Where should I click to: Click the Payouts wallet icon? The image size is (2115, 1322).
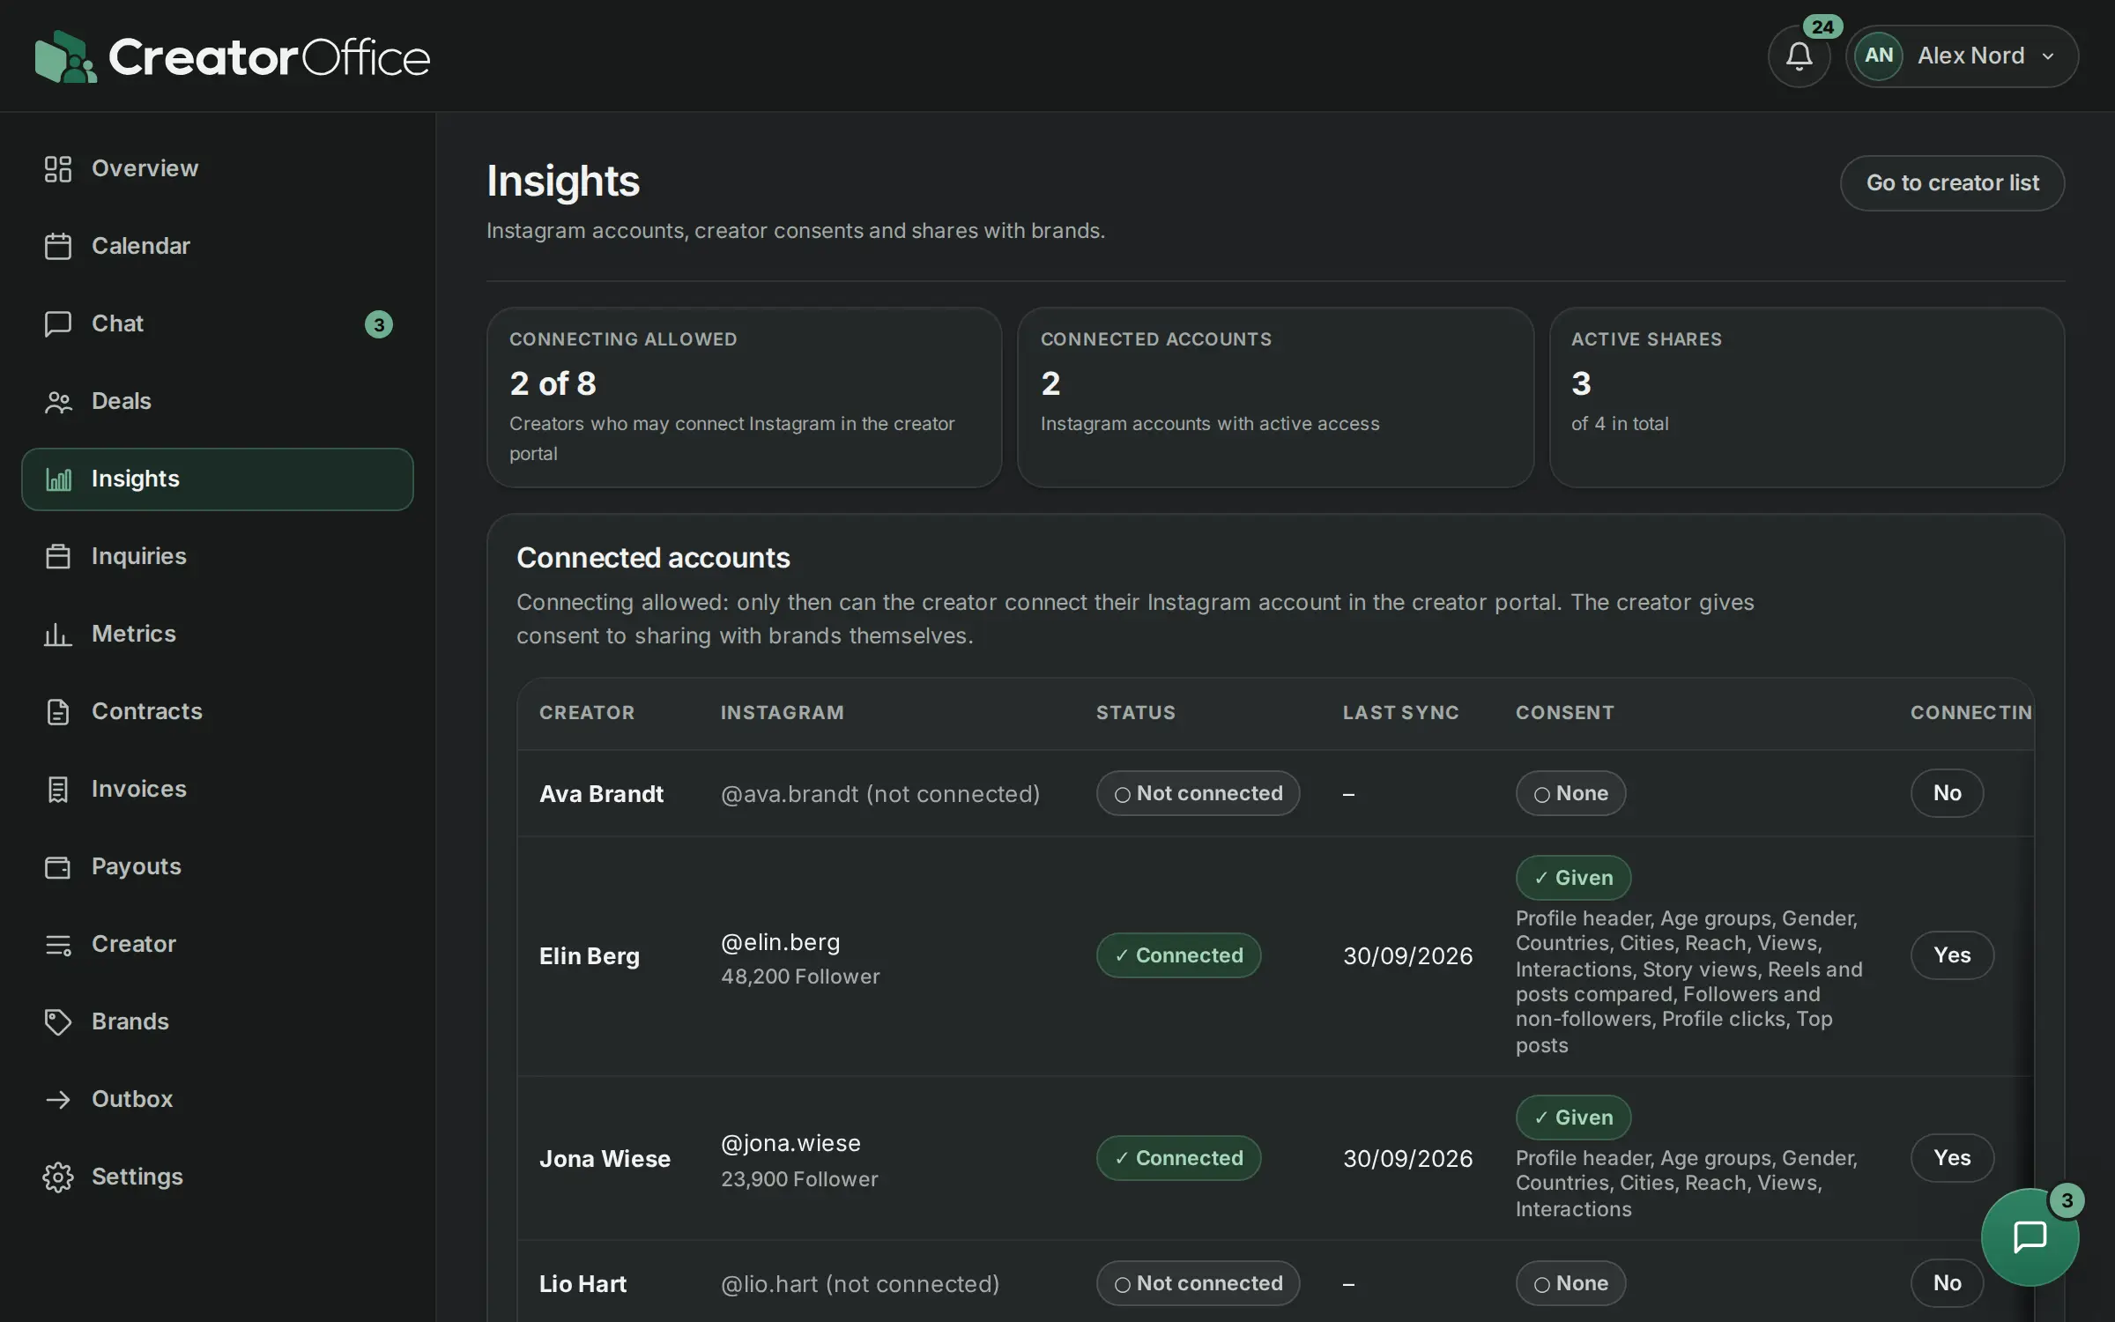click(x=58, y=867)
